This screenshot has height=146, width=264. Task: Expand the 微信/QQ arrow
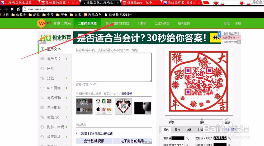pyautogui.click(x=67, y=117)
